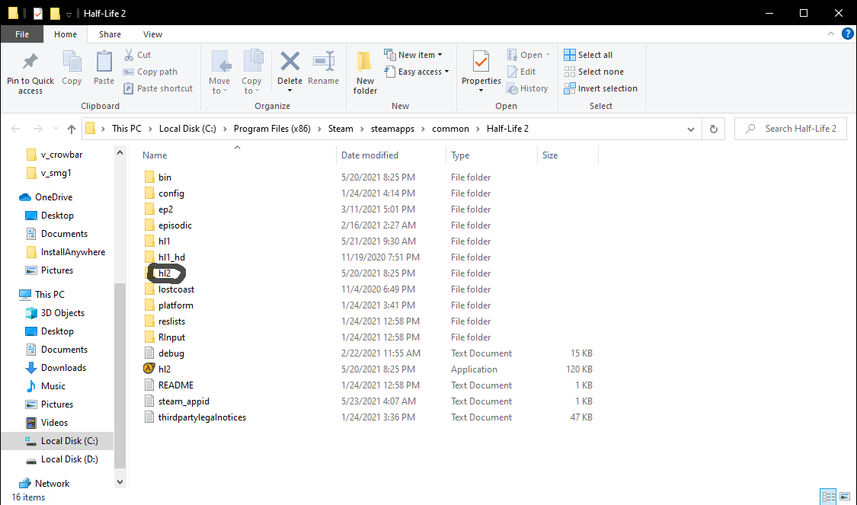
Task: Open the Move to dropdown
Action: click(x=219, y=73)
